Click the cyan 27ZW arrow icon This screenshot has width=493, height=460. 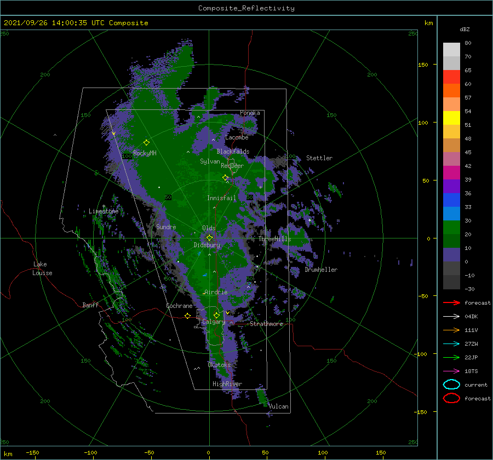[x=451, y=344]
